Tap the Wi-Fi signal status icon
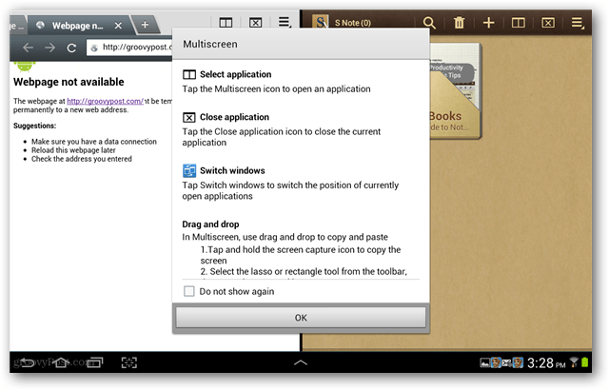This screenshot has width=609, height=390. click(574, 362)
